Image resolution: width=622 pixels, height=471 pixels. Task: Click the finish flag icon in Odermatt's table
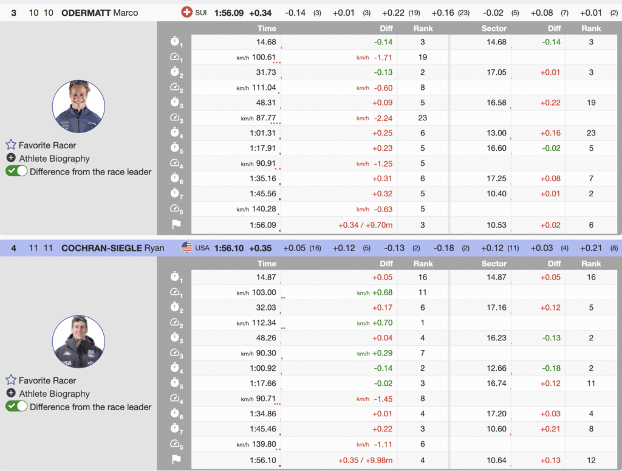(x=176, y=224)
